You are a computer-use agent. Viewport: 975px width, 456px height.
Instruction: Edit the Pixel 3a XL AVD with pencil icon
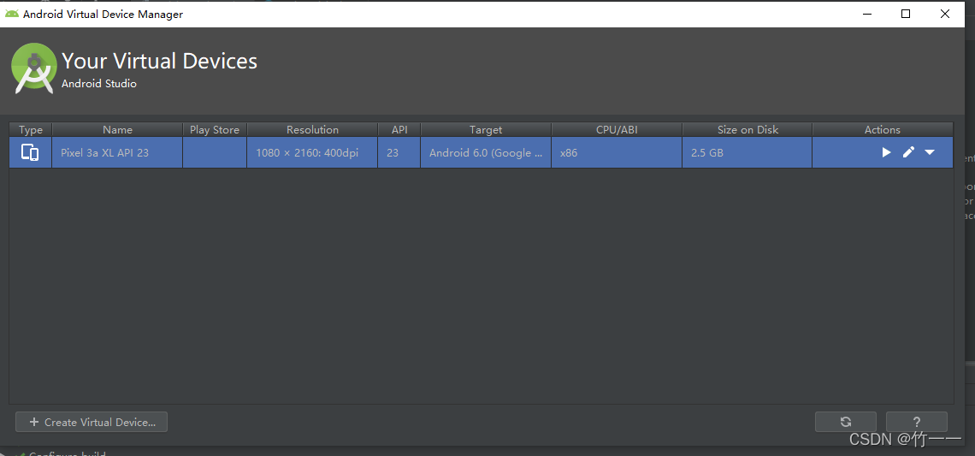tap(908, 152)
